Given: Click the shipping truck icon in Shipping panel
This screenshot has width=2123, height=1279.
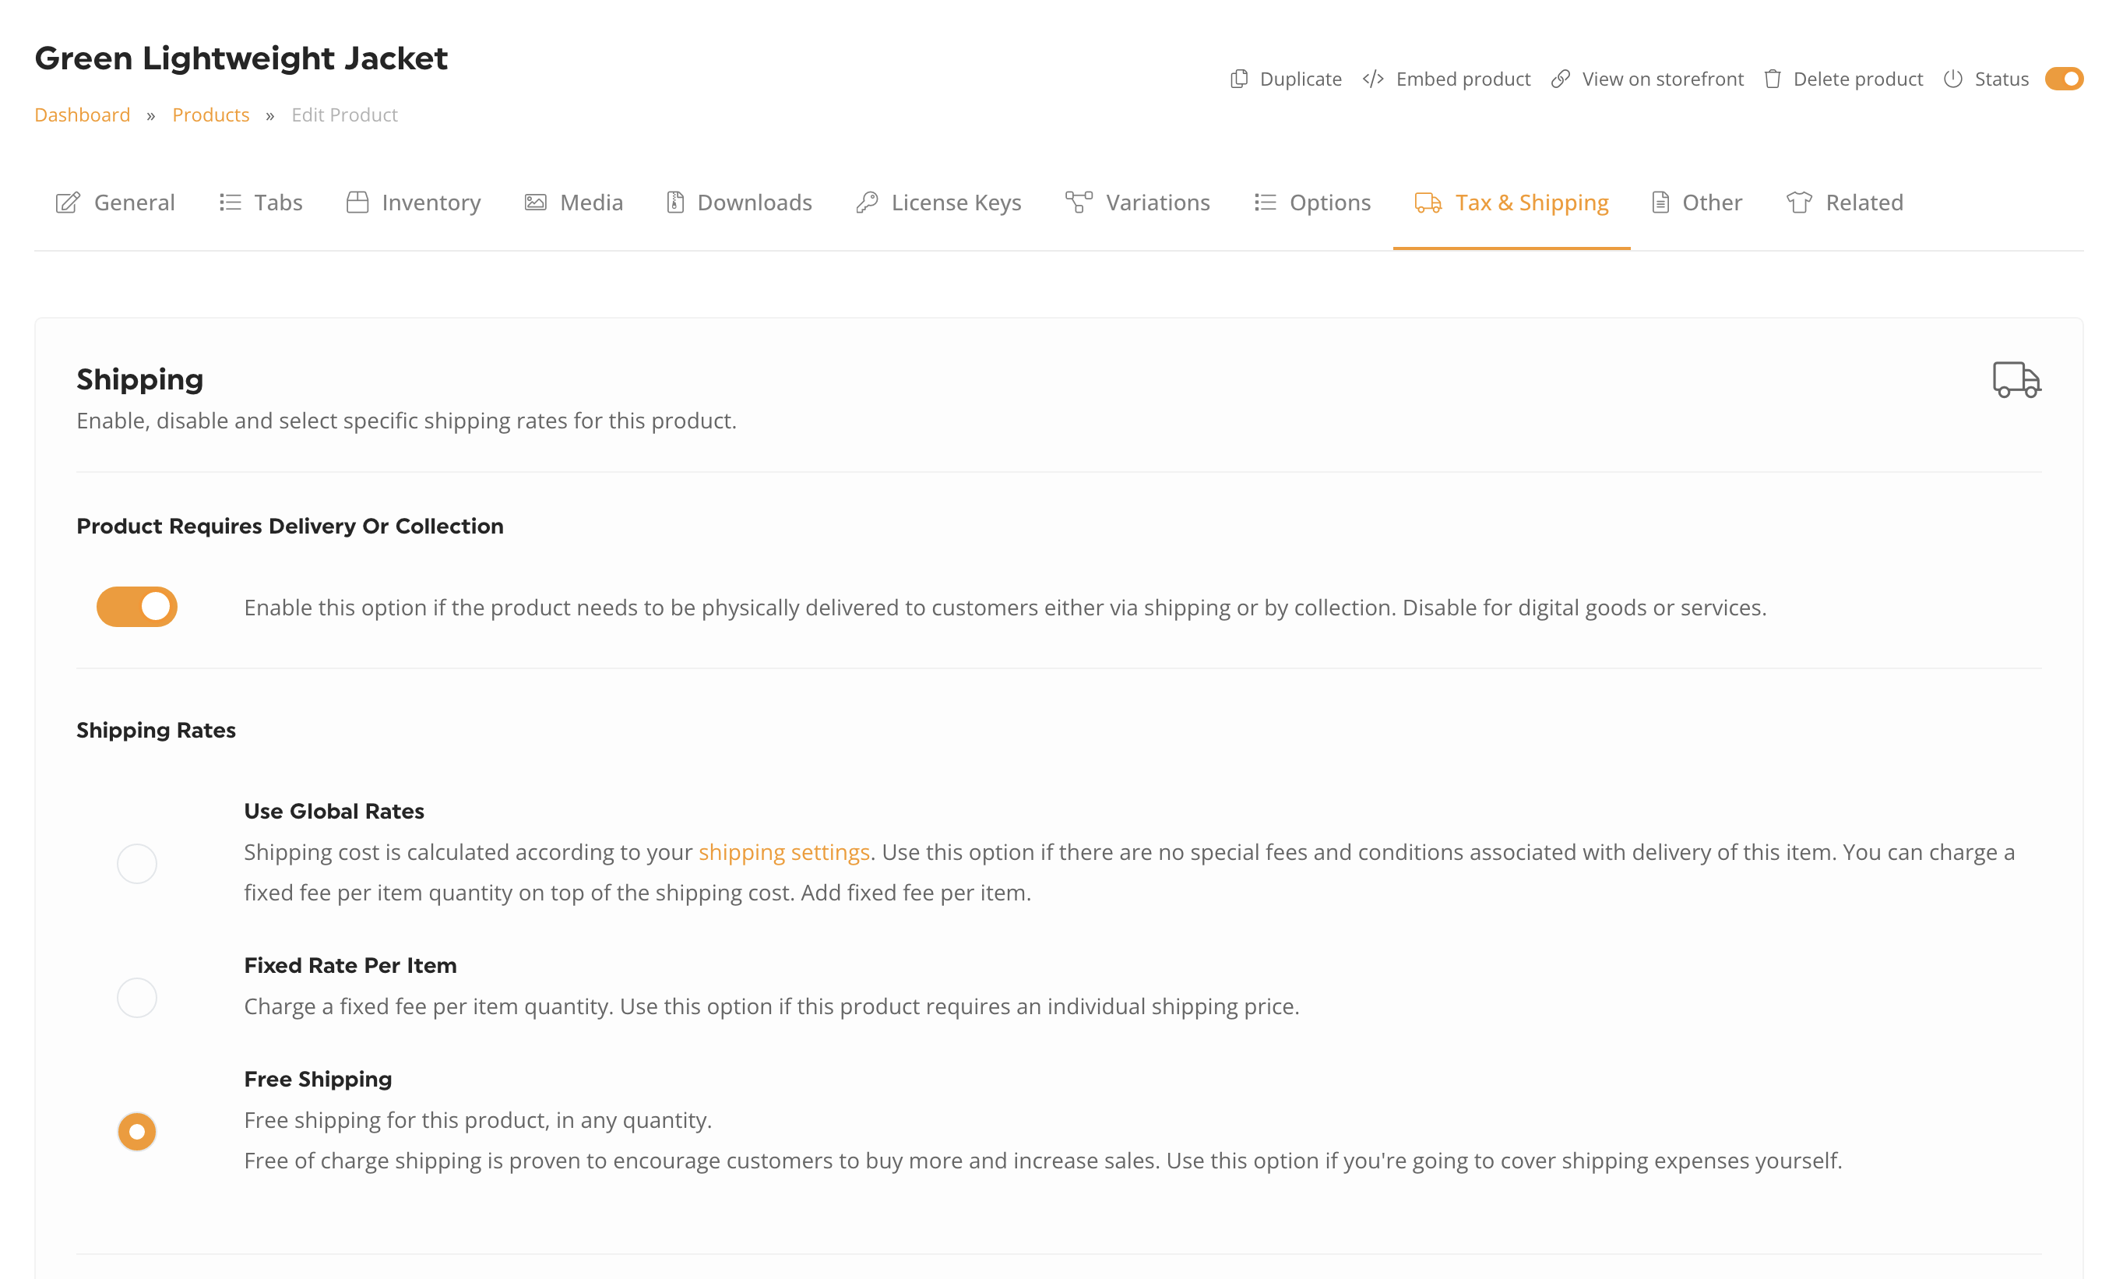Looking at the screenshot, I should point(2016,379).
